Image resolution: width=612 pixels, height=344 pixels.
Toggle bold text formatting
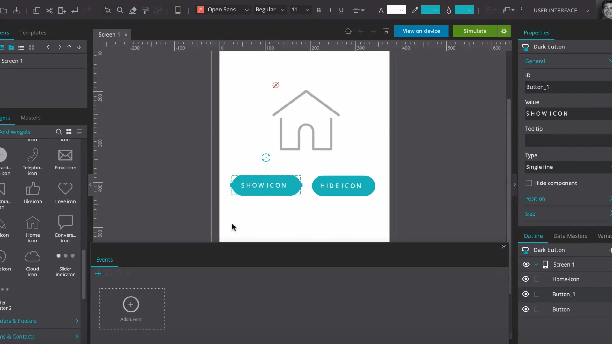(x=319, y=10)
